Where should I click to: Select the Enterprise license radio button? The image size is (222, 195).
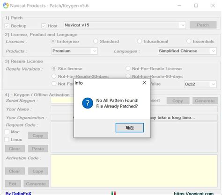[x=53, y=41]
